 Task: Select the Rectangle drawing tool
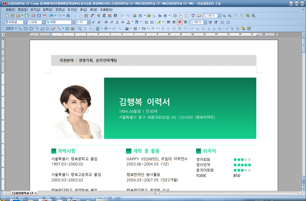coord(25,29)
